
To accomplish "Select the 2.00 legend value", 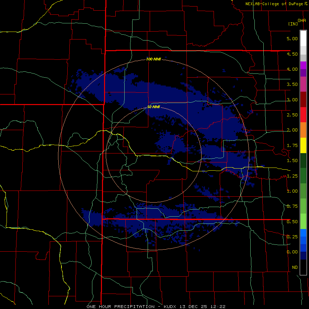I will pyautogui.click(x=292, y=130).
